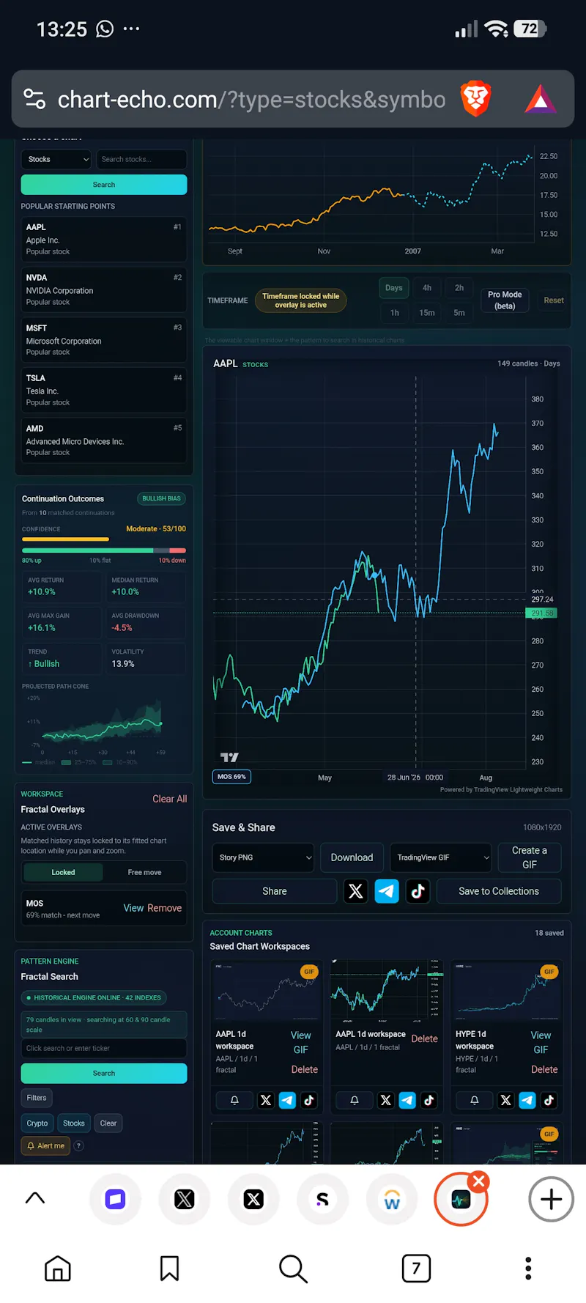586x1303 pixels.
Task: Share middle AAPL workspace card to X
Action: click(x=386, y=1100)
